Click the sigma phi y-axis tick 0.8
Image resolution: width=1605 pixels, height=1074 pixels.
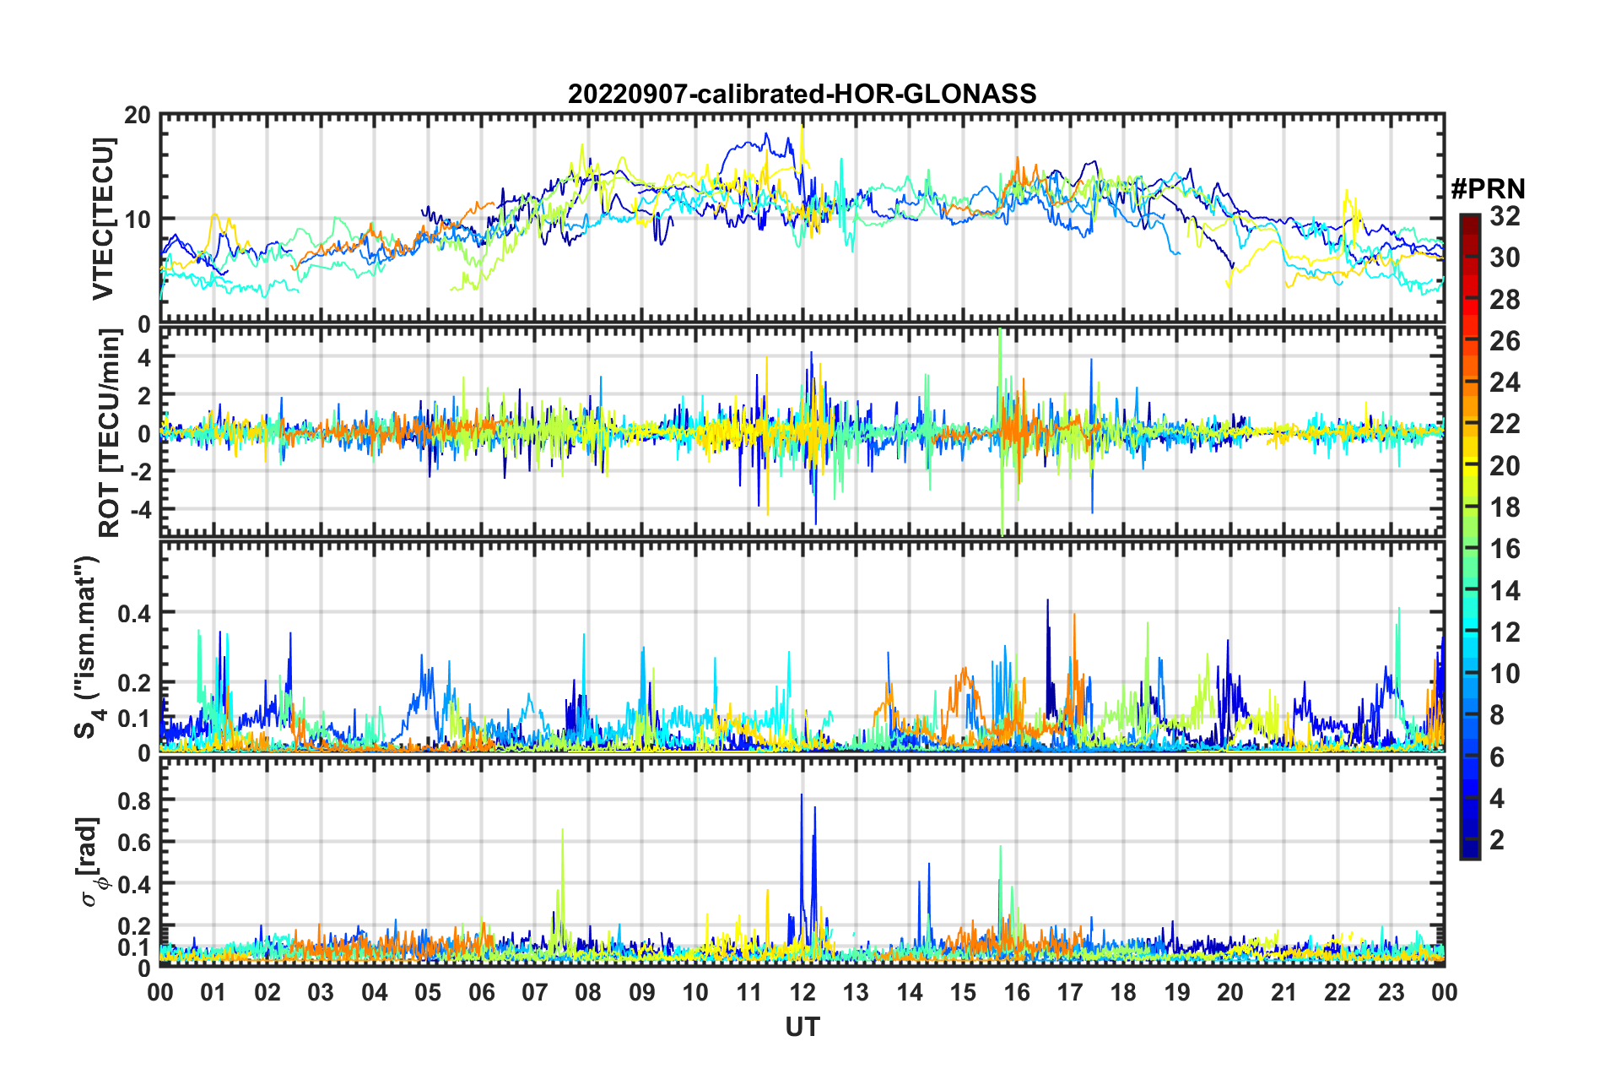tap(134, 800)
